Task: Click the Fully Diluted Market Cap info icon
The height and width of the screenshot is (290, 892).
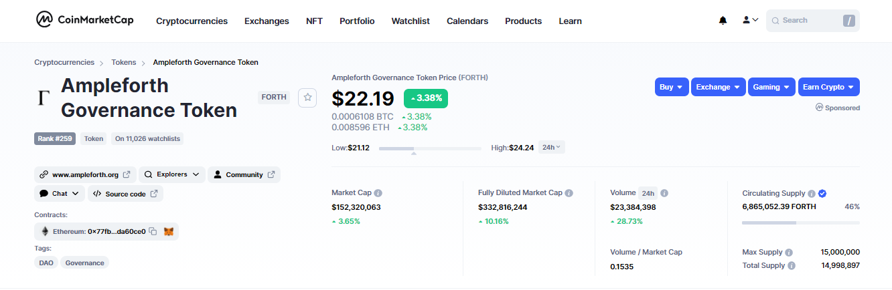Action: click(569, 192)
